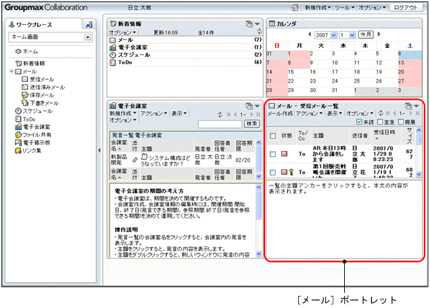Check the 親展 filter checkbox
The image size is (430, 308).
click(x=401, y=122)
